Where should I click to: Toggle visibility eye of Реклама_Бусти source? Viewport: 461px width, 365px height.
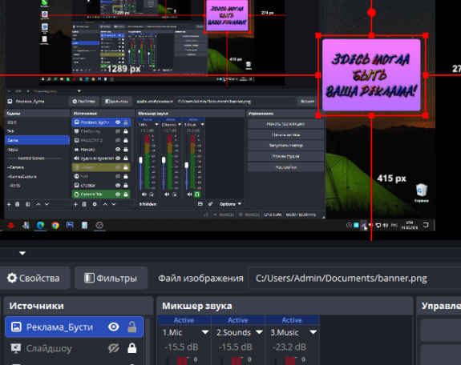114,327
